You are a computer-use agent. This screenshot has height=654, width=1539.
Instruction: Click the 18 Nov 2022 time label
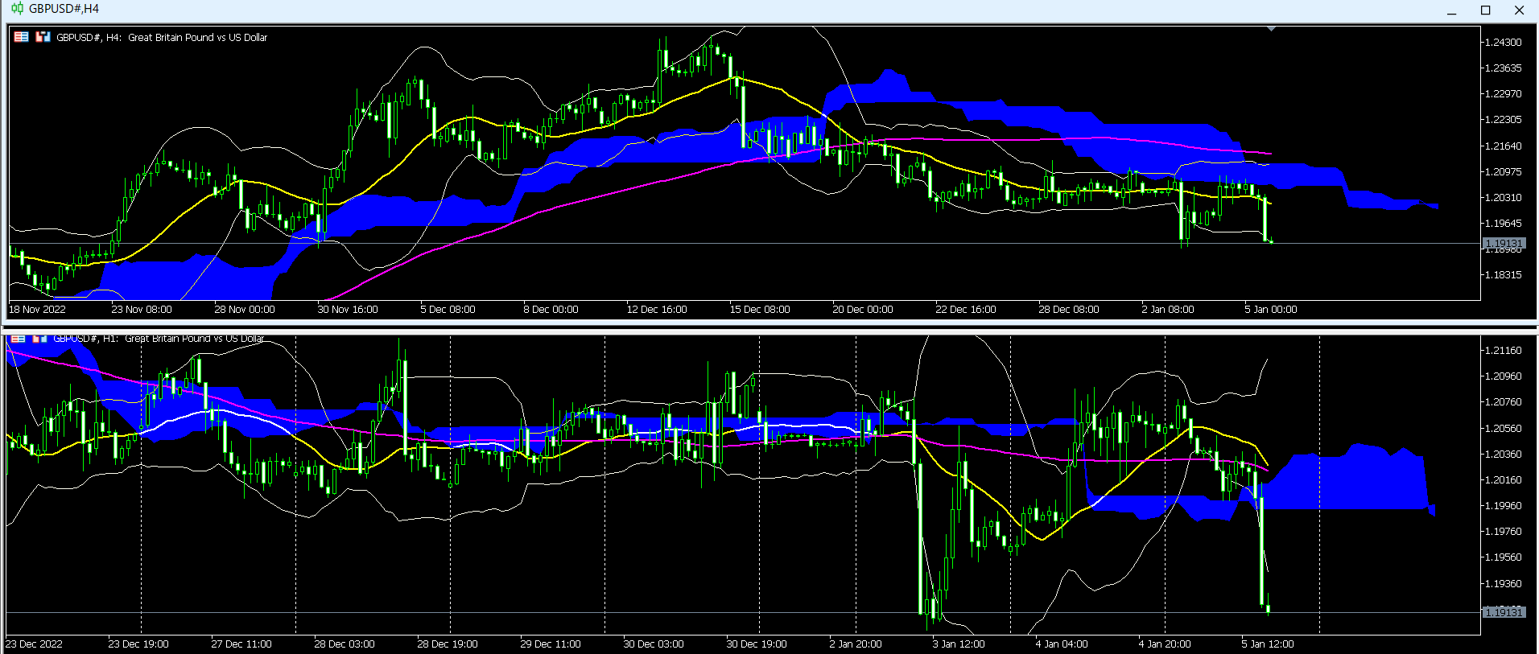[x=37, y=310]
